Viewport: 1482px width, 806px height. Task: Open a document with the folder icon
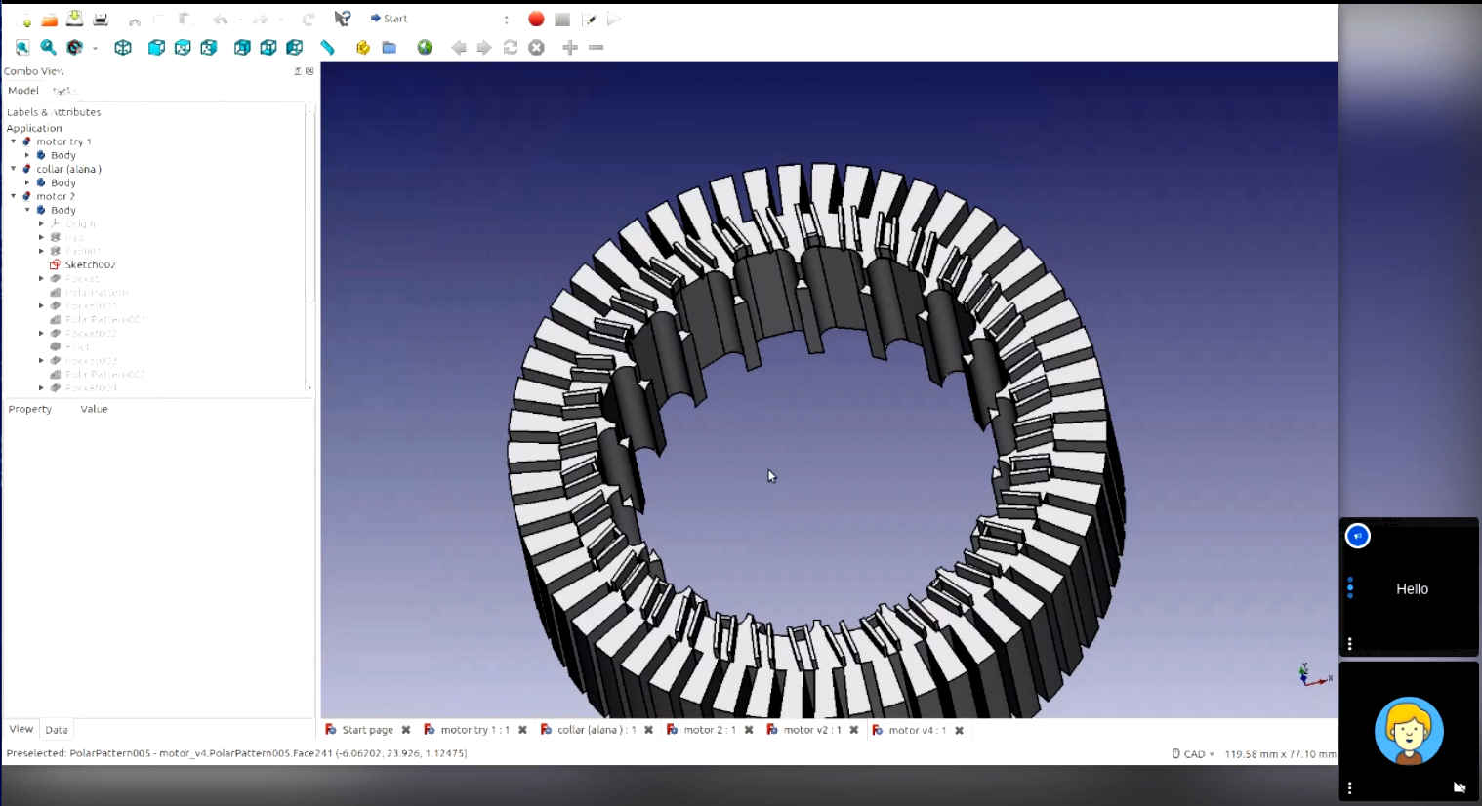point(49,20)
